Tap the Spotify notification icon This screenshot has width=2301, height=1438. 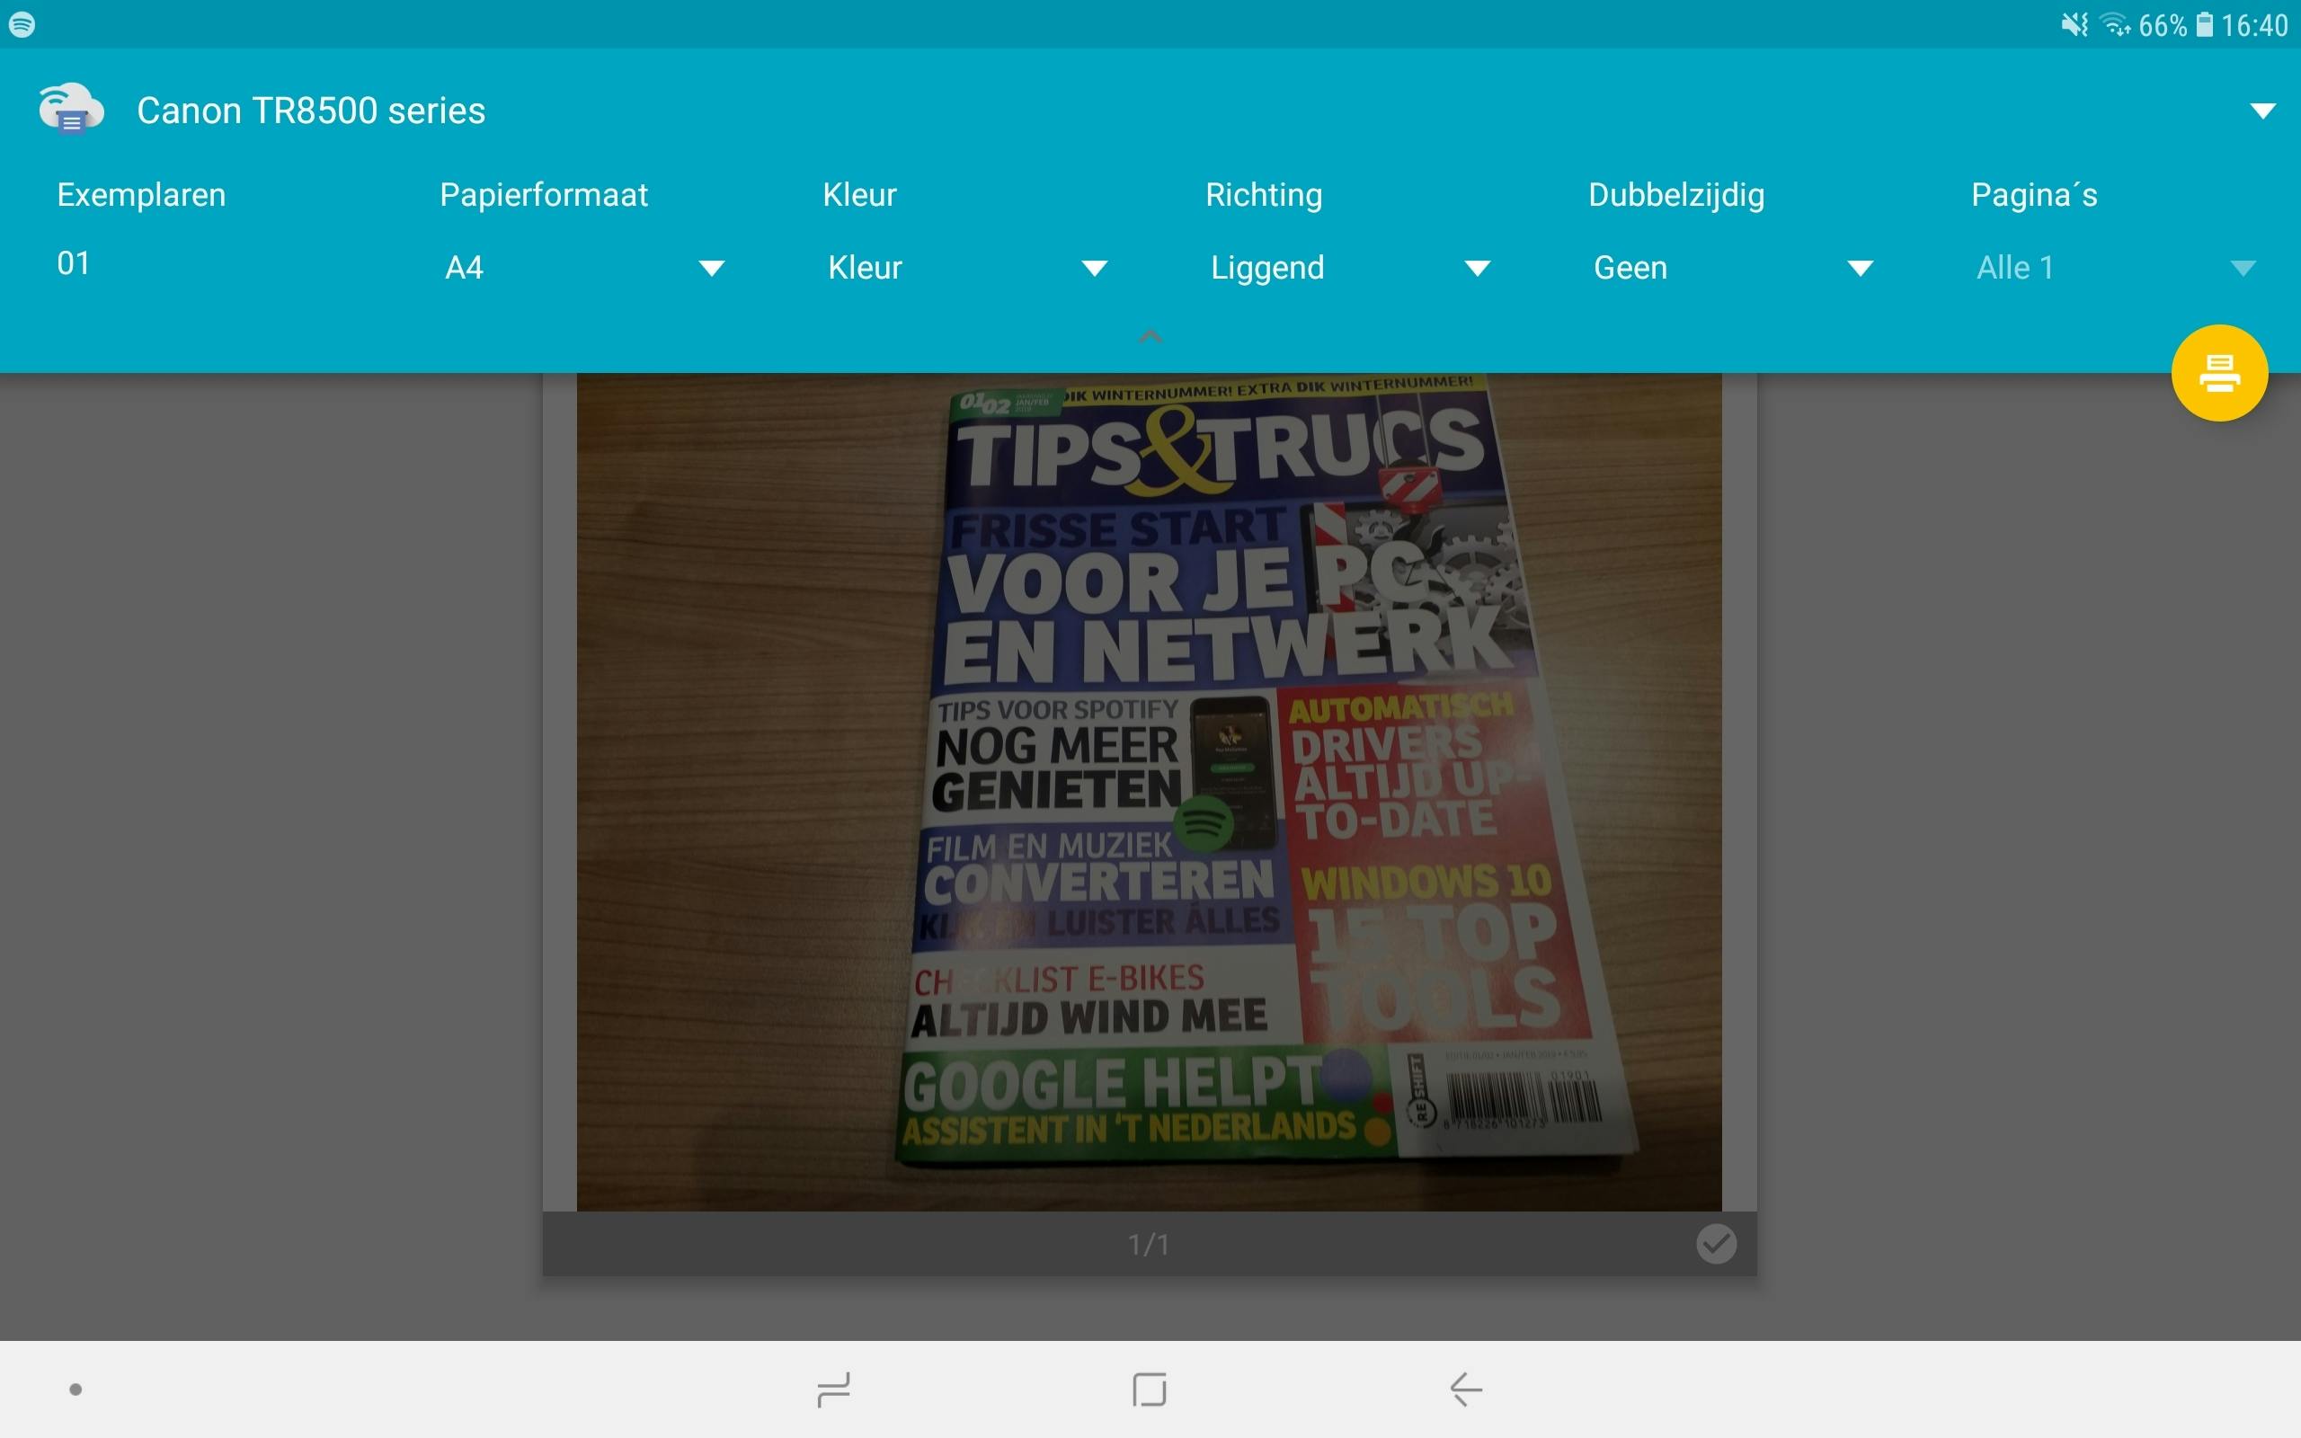[22, 23]
